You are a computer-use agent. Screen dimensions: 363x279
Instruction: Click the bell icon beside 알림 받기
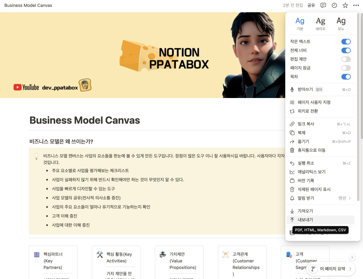coord(292,198)
